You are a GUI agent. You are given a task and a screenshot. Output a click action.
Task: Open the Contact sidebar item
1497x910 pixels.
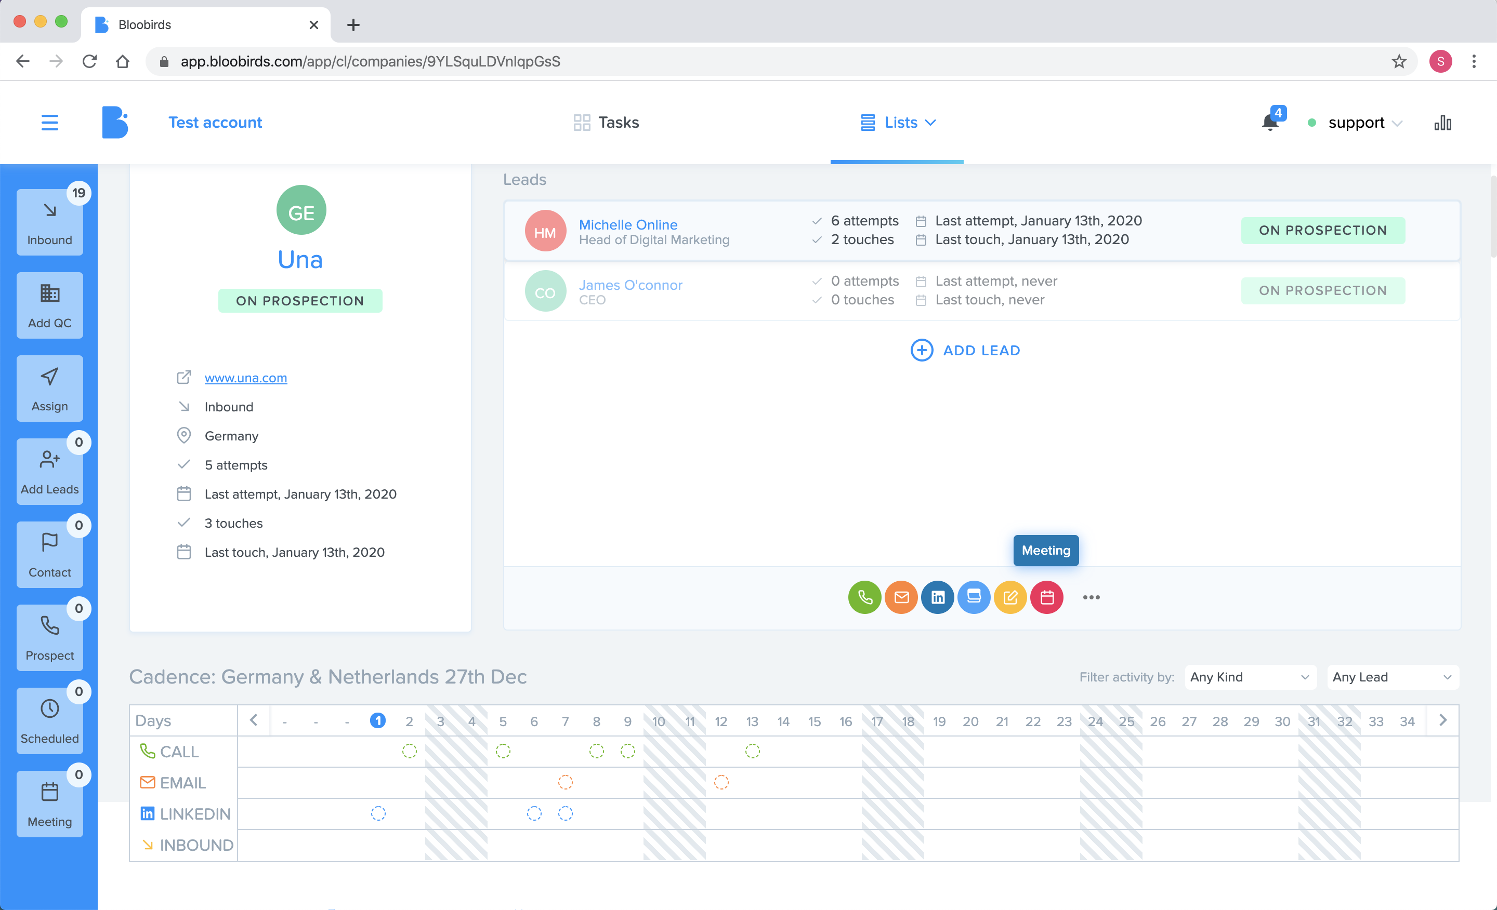[50, 555]
